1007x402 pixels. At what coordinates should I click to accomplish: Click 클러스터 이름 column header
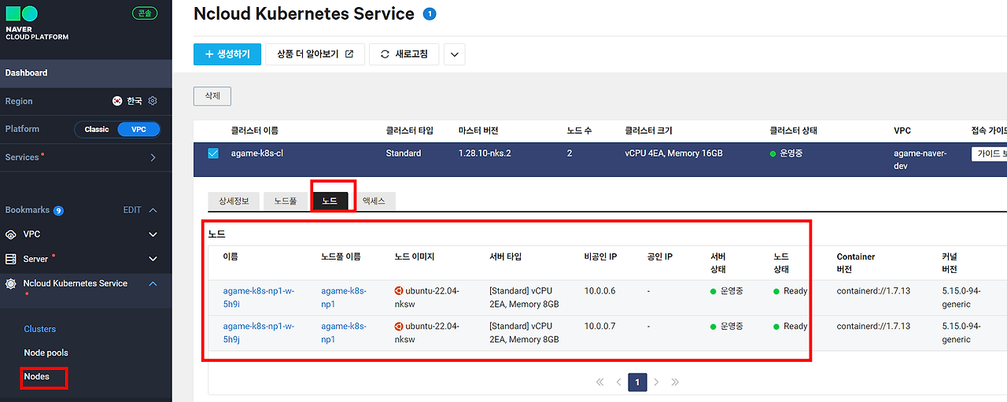point(254,131)
